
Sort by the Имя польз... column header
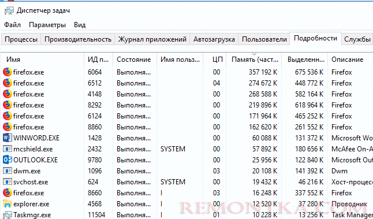[x=180, y=60]
